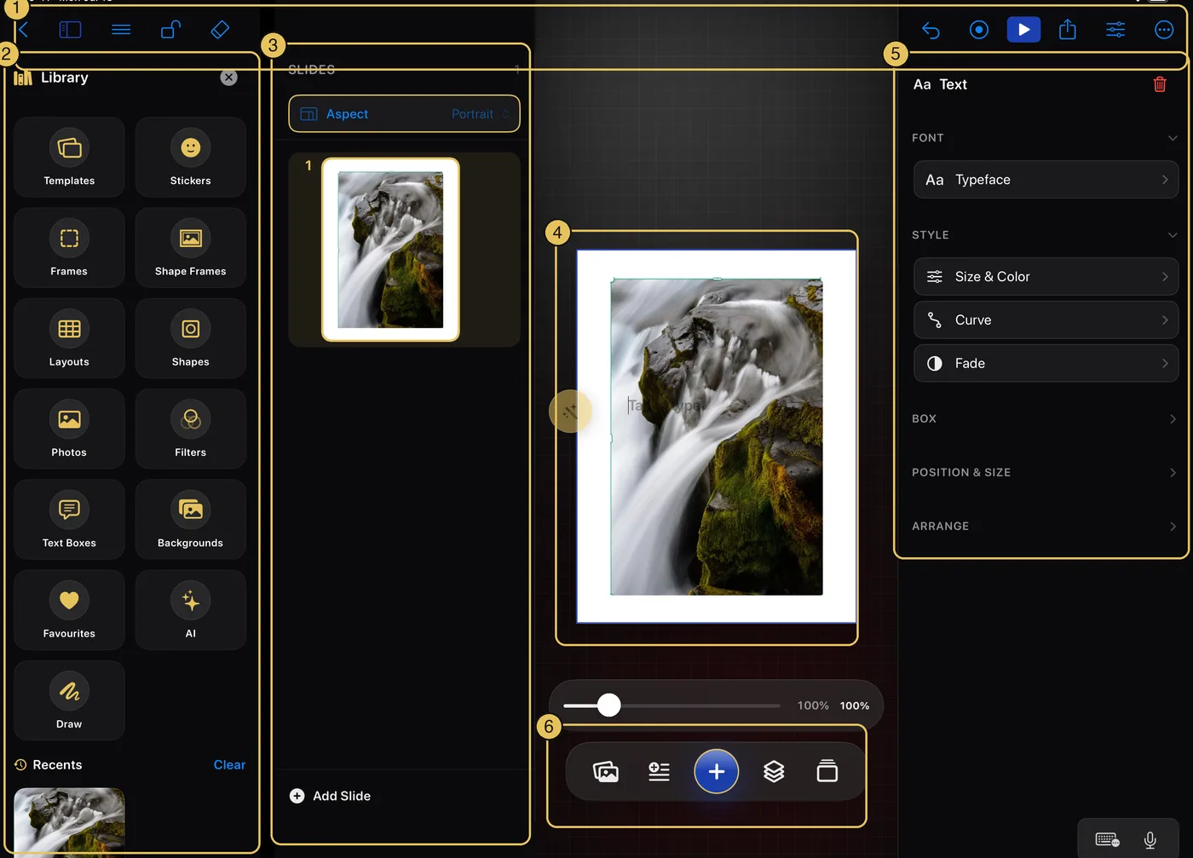Open the photo media icon in bottom toolbar
Viewport: 1193px width, 858px height.
pyautogui.click(x=606, y=772)
